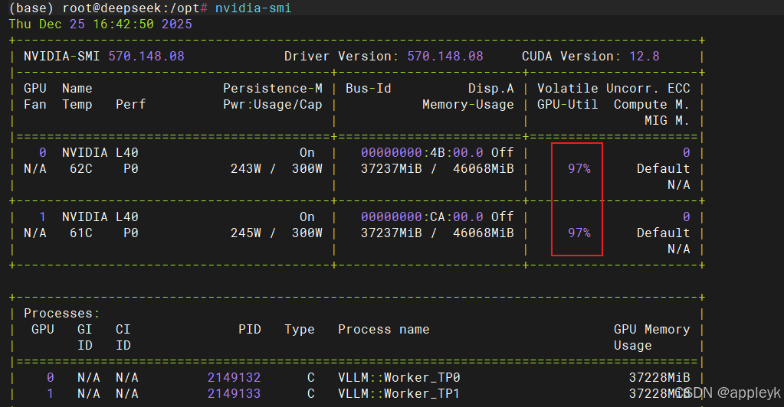This screenshot has height=407, width=784.
Task: Select process ID 2149133
Action: (234, 393)
